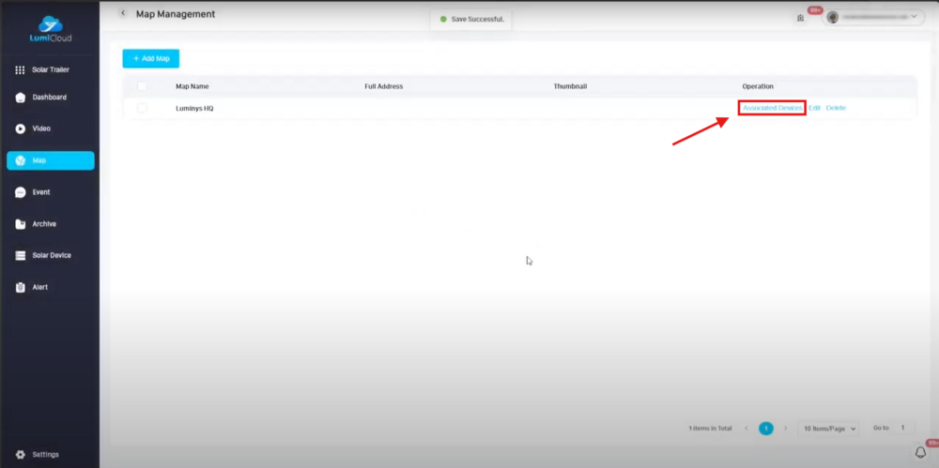Expand the user account dropdown
This screenshot has width=939, height=468.
coord(873,17)
